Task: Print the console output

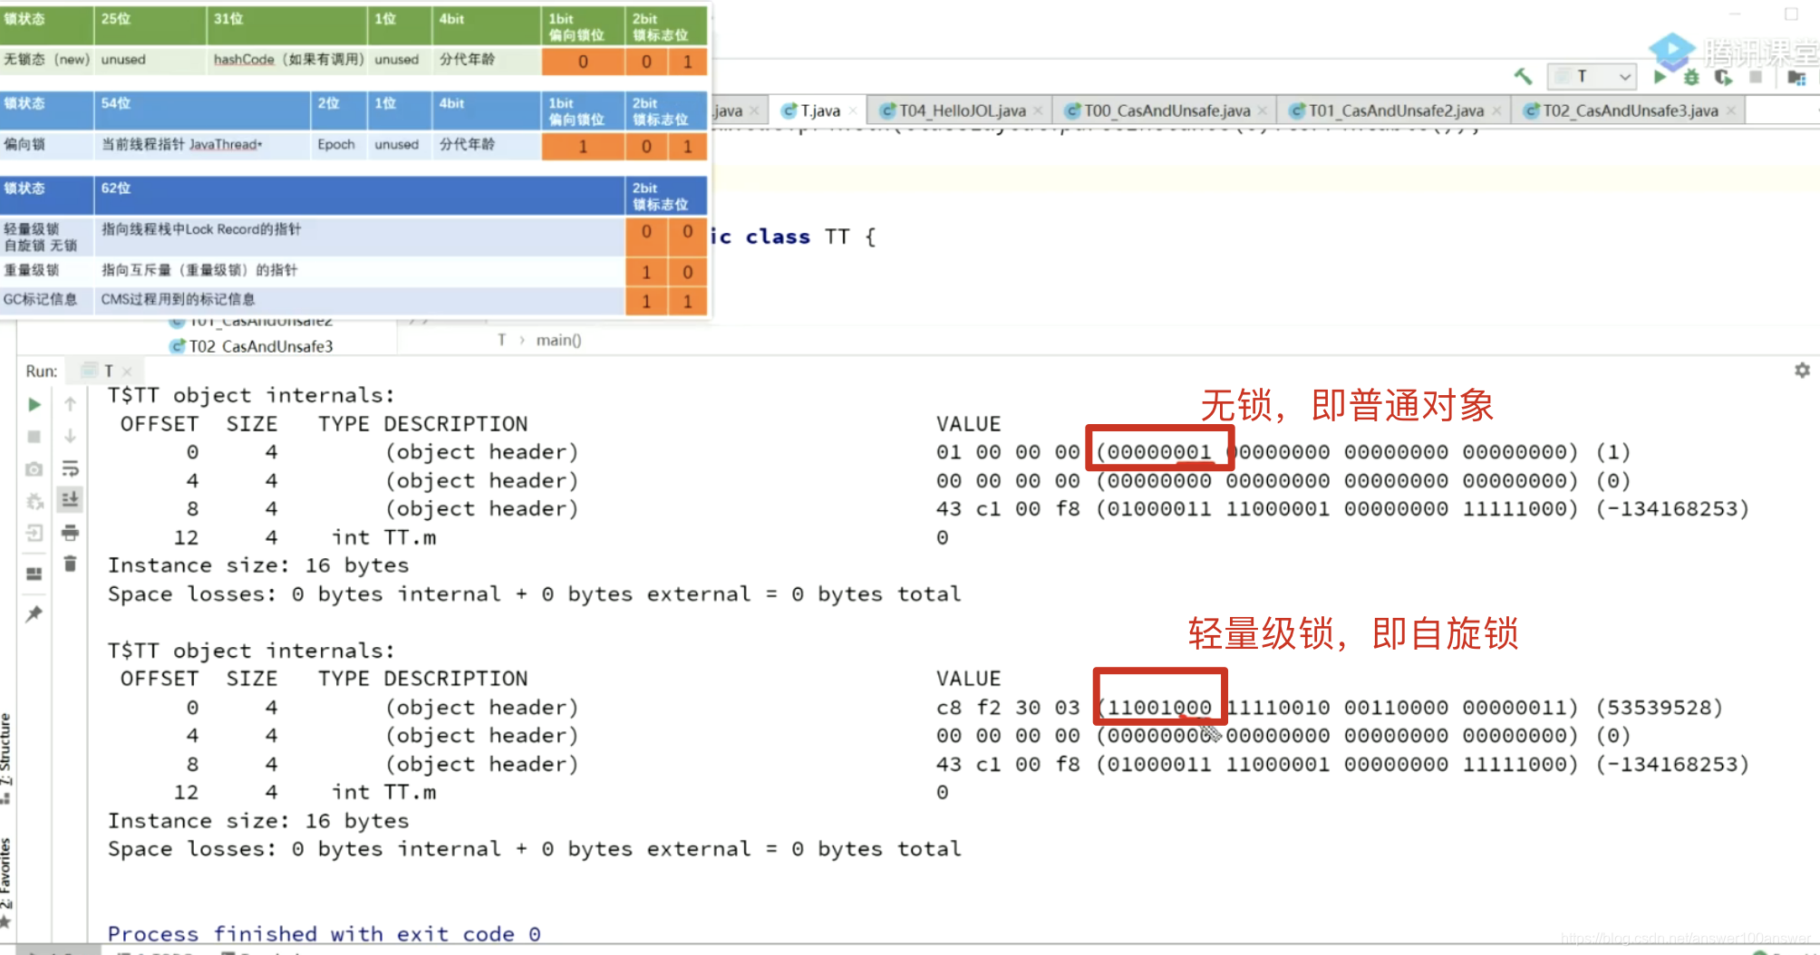Action: click(x=70, y=533)
